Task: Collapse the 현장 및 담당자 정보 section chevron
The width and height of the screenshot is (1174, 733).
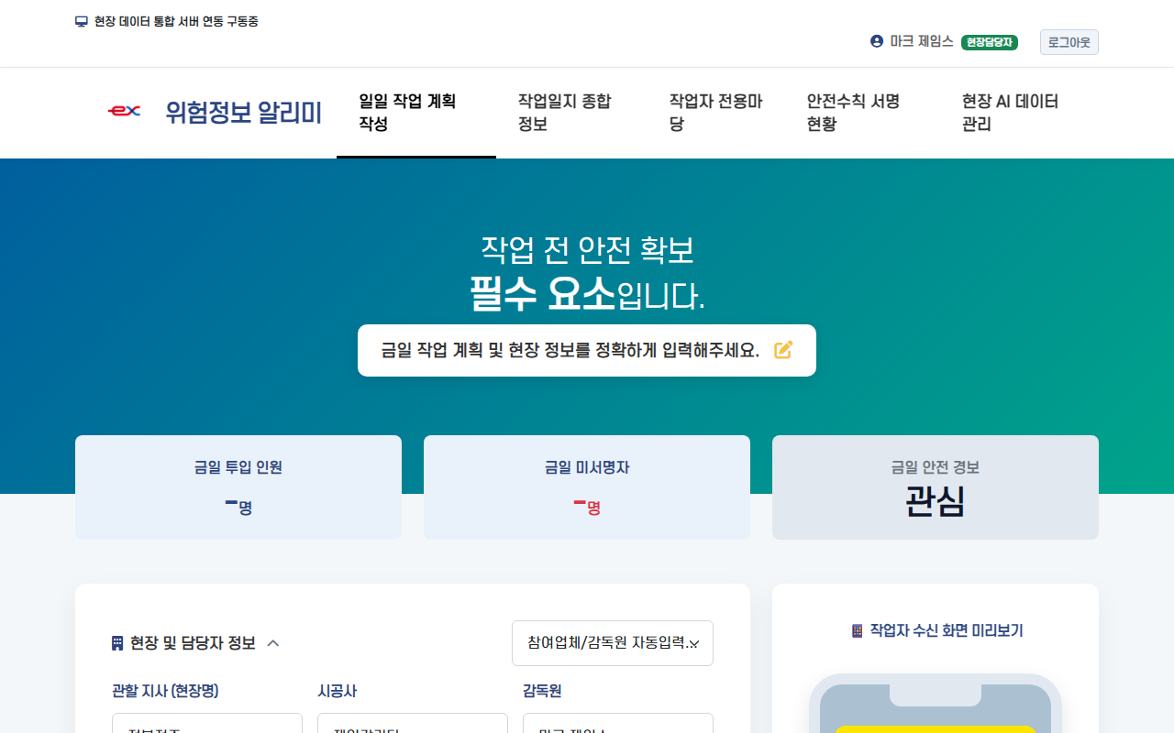Action: (272, 643)
